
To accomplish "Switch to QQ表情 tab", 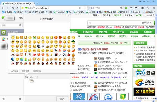I will pyautogui.click(x=14, y=71).
